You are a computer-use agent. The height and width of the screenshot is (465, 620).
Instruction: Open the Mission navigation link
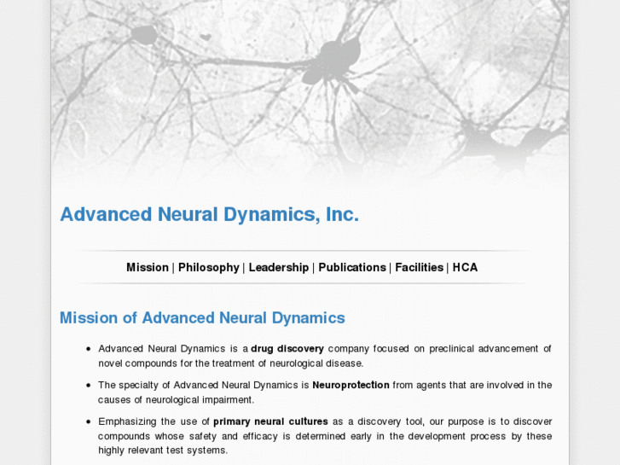148,268
